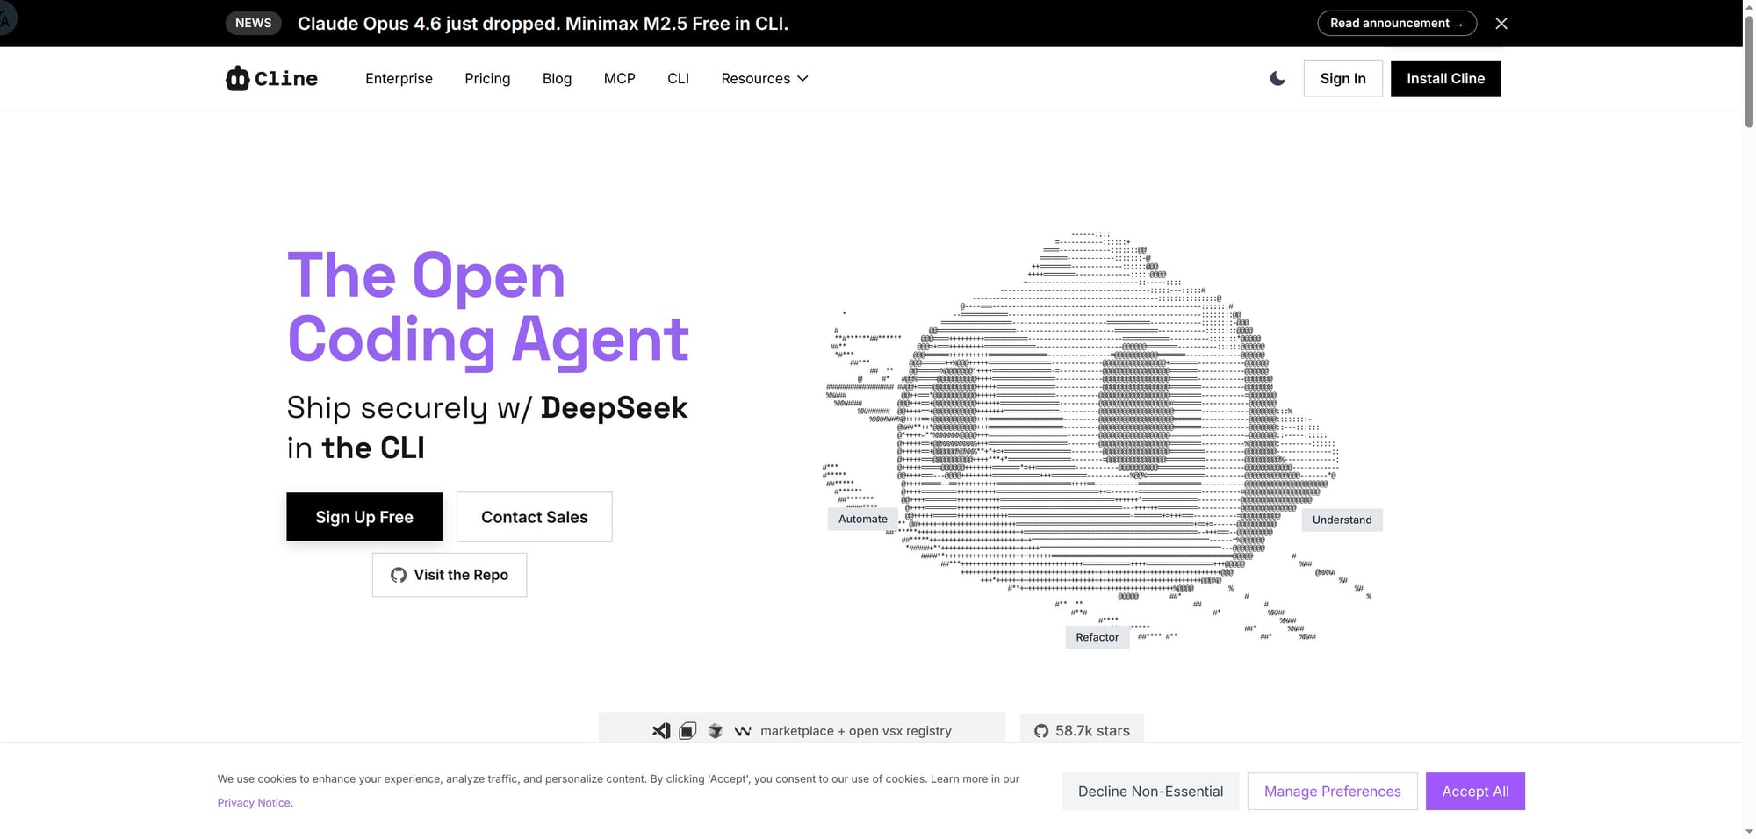Open the MCP nav link
Viewport: 1756px width, 839px height.
tap(619, 79)
